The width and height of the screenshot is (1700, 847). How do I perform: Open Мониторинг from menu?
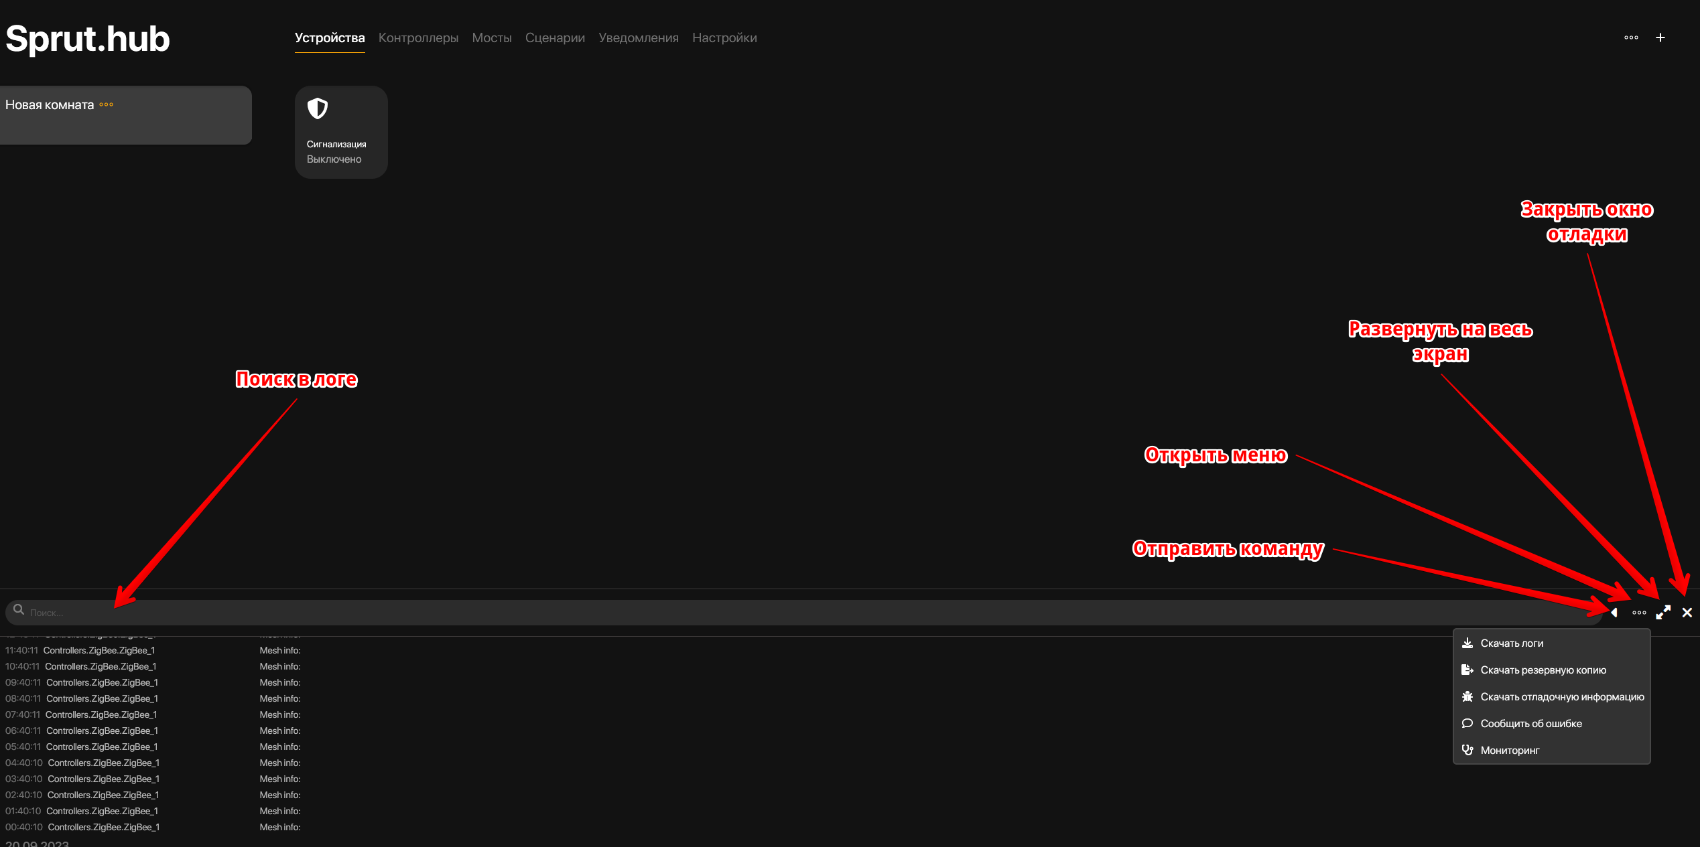[1510, 751]
